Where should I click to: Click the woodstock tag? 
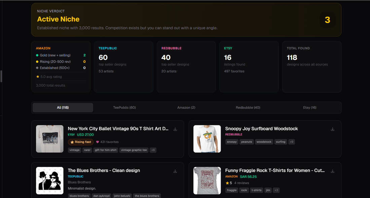[264, 142]
